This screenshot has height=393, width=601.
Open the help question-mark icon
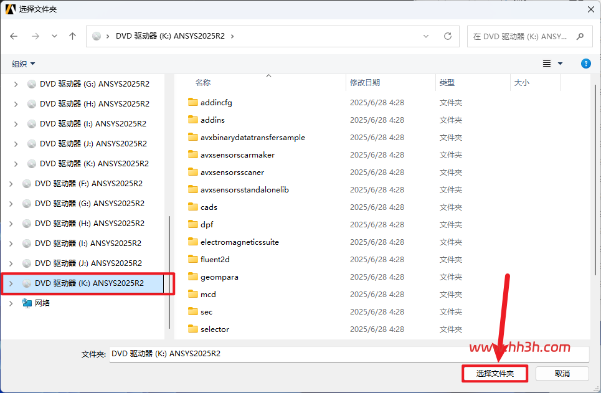[x=585, y=64]
